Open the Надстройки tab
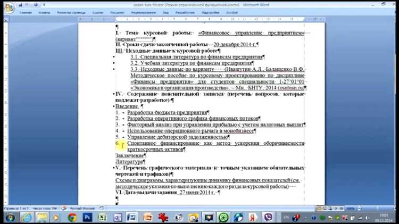 (211, 12)
